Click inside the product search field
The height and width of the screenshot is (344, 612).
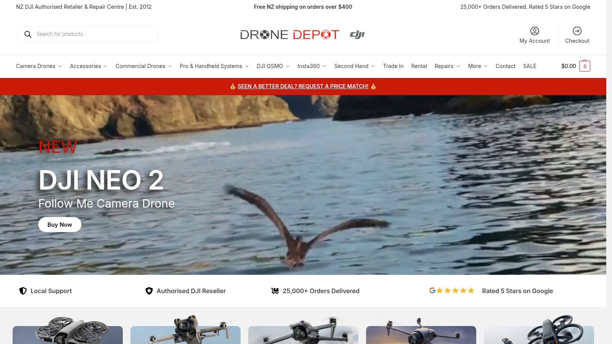click(x=88, y=34)
